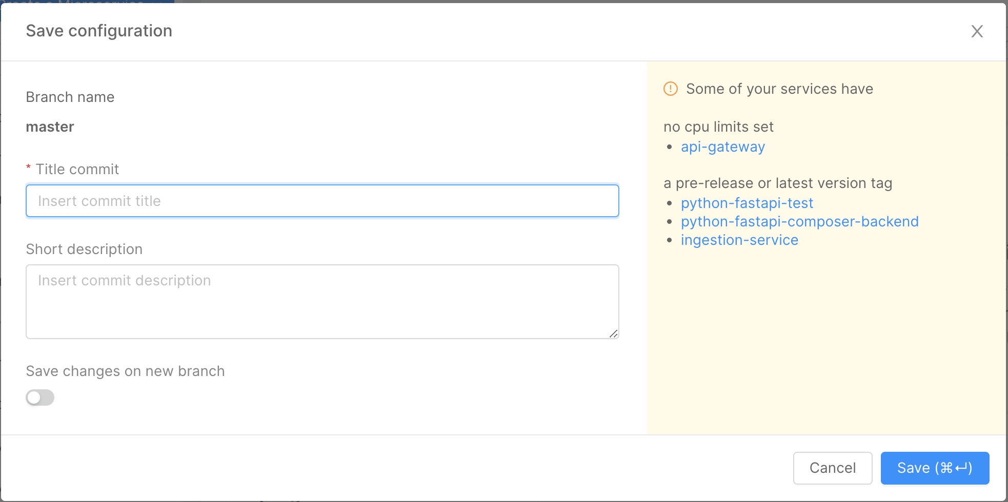Screen dimensions: 1008x502
Task: Open the python-fastapi-test service link
Action: coord(747,203)
